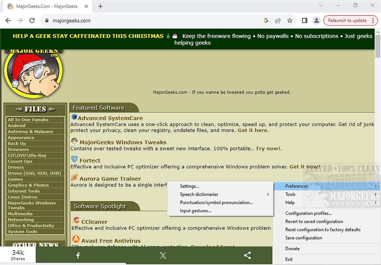Viewport: 381px width, 265px height.
Task: Open the profile avatar icon
Action: (316, 21)
